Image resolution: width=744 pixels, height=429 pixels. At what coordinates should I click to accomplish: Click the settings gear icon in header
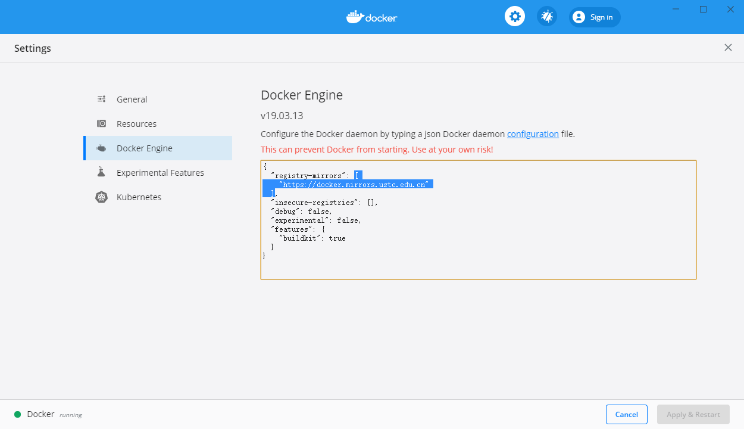[x=515, y=17]
